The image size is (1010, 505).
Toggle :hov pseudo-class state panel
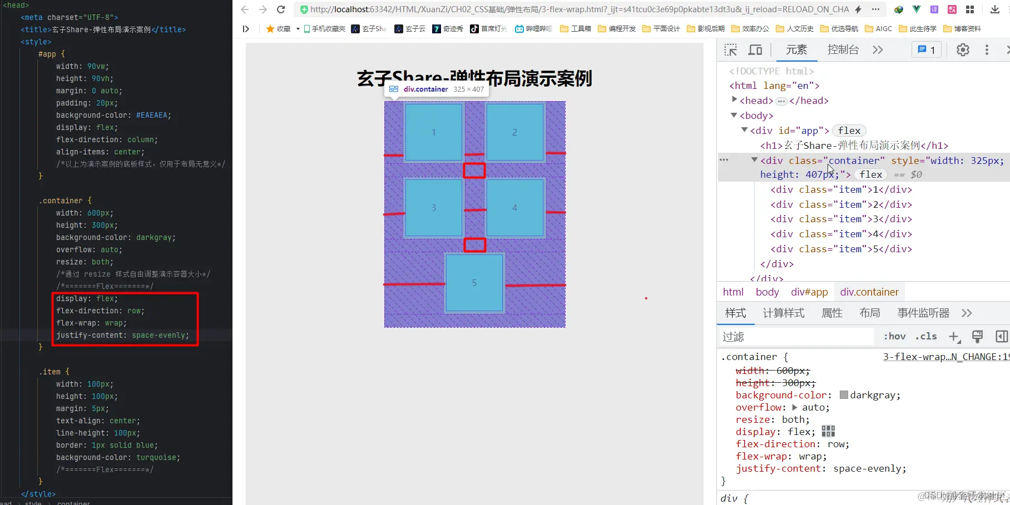pyautogui.click(x=894, y=336)
